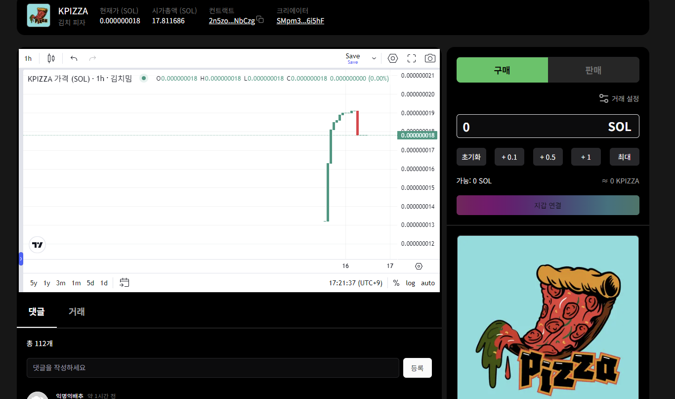The height and width of the screenshot is (399, 675).
Task: Set chart range to 1m
Action: tap(76, 283)
